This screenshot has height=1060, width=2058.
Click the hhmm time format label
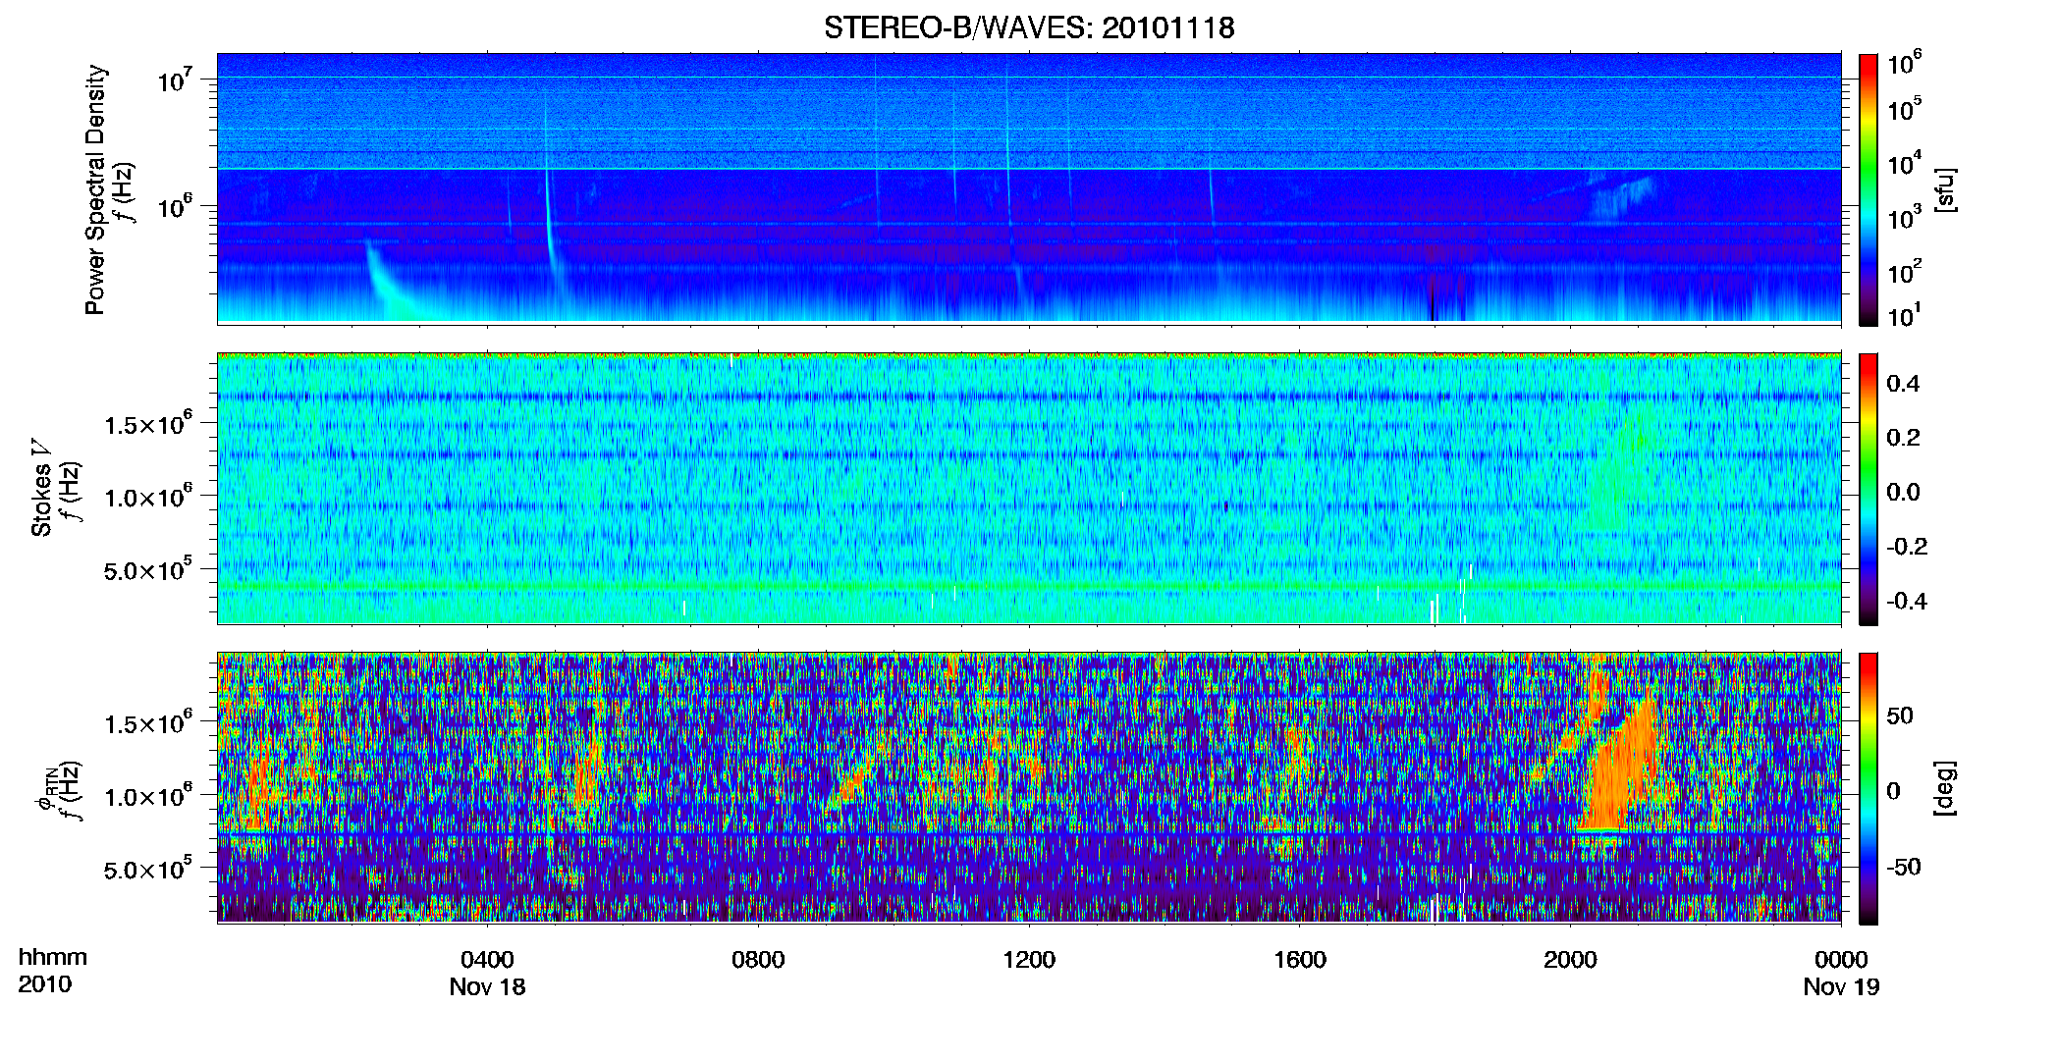[53, 957]
